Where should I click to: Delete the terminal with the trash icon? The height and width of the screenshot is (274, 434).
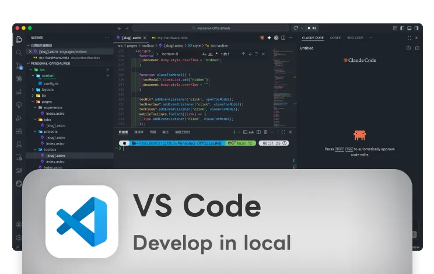tap(265, 132)
